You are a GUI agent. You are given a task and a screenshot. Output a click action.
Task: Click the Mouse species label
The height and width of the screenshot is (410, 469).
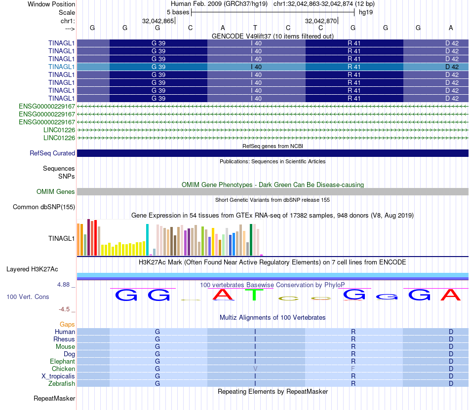click(65, 347)
